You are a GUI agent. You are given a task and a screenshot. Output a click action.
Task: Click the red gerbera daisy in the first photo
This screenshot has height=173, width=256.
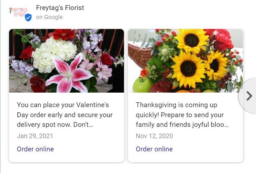coord(64,34)
